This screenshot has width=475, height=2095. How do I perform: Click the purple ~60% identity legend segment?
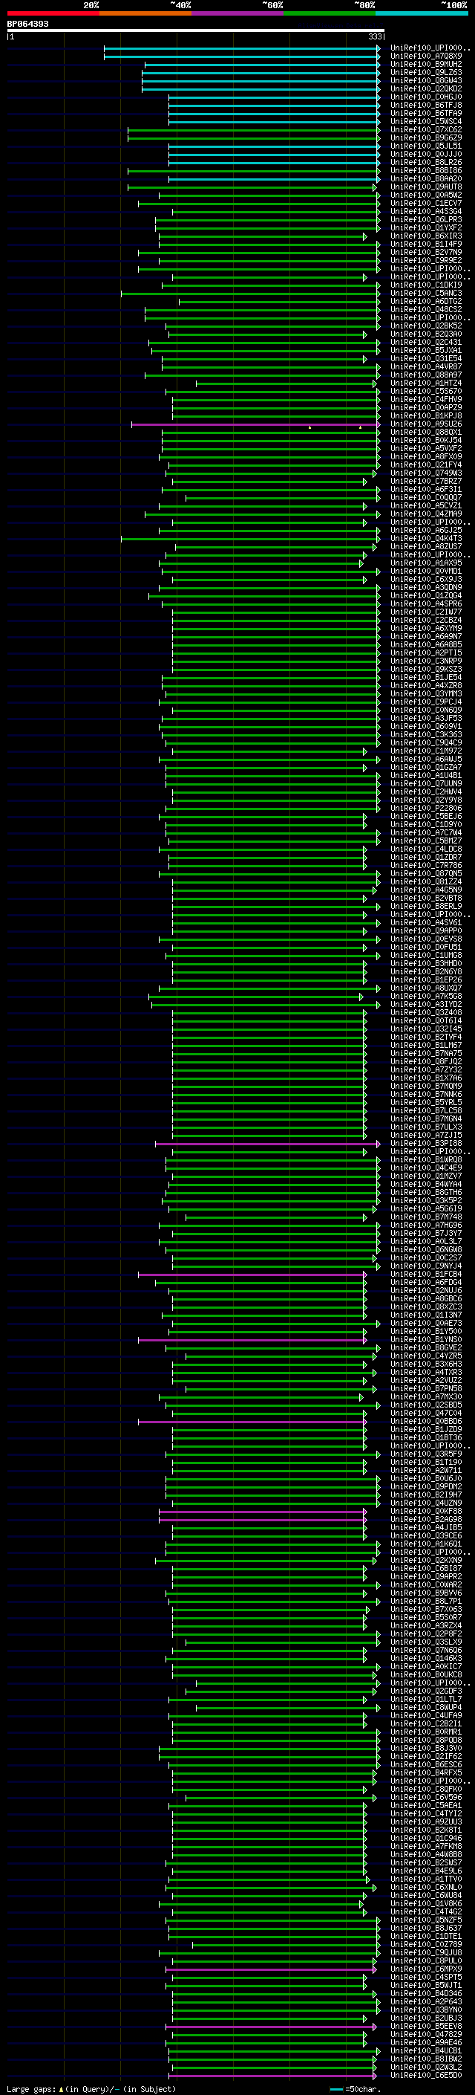click(237, 13)
